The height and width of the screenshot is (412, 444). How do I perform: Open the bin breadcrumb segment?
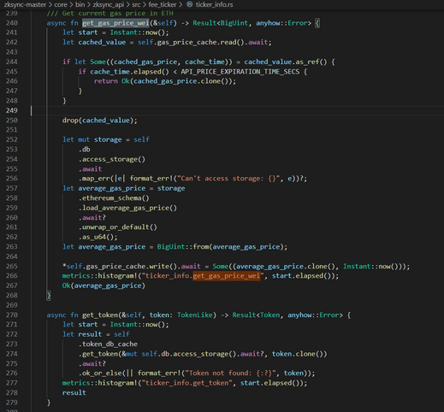pyautogui.click(x=80, y=4)
